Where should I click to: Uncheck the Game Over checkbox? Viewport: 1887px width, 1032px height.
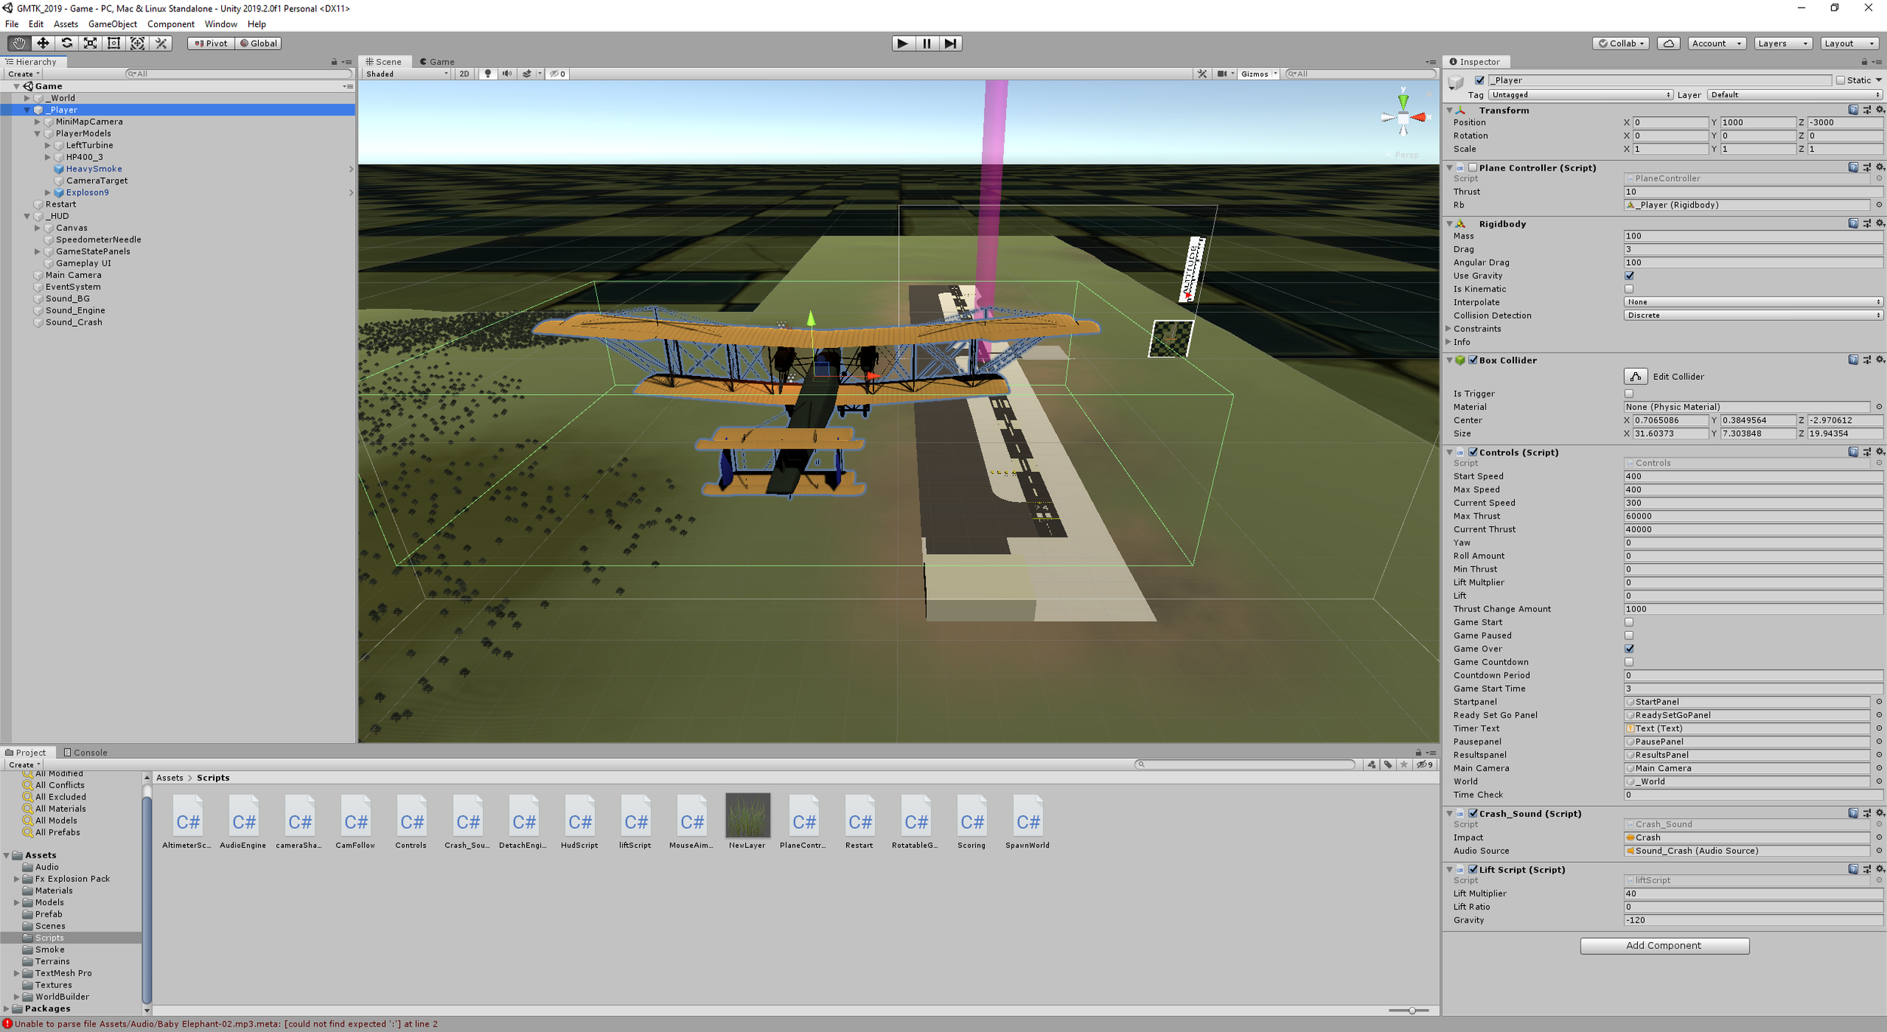click(x=1629, y=648)
